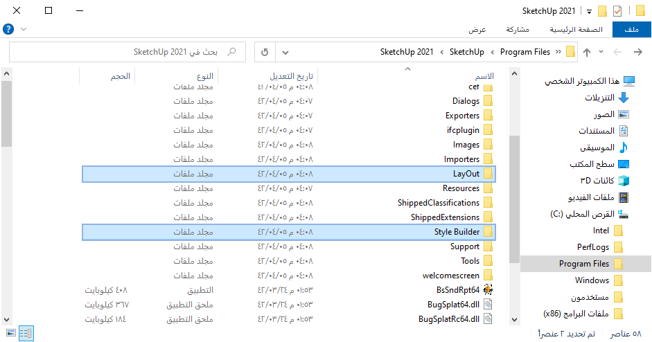
Task: Open recent locations dropdown arrow
Action: click(x=601, y=52)
